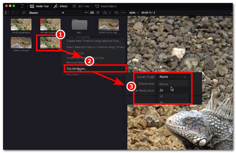Open the Media Pool panel

tap(39, 6)
